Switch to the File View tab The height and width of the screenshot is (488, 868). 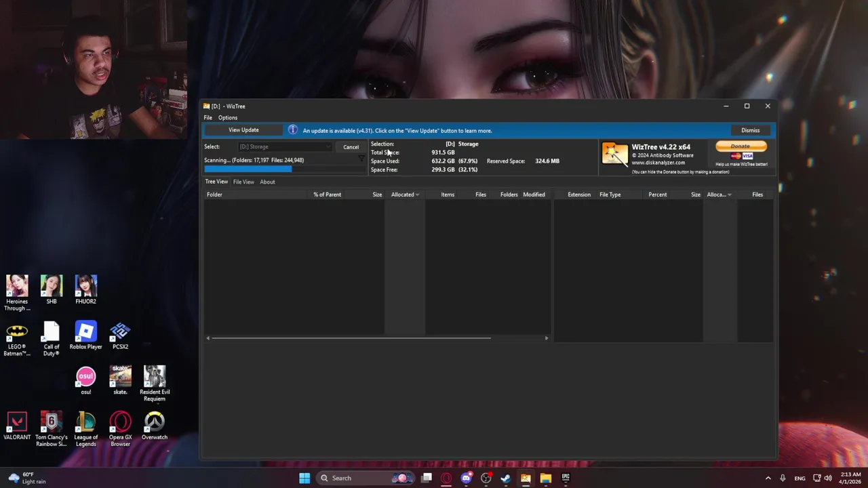[243, 182]
